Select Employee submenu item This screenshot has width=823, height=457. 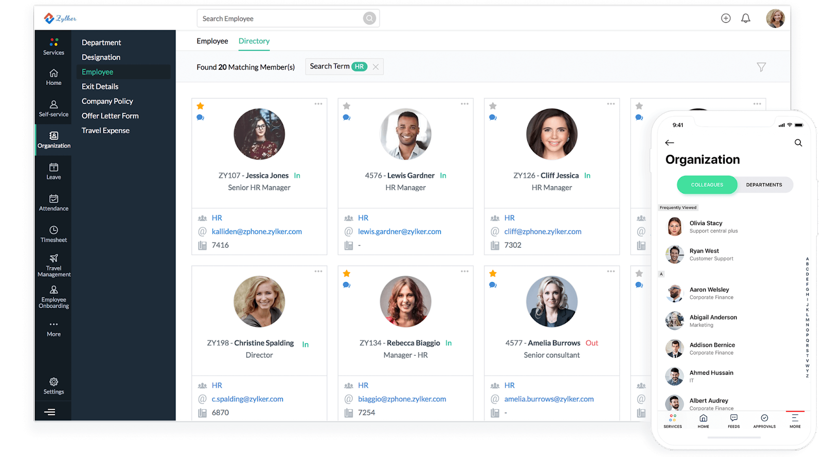[x=123, y=72]
